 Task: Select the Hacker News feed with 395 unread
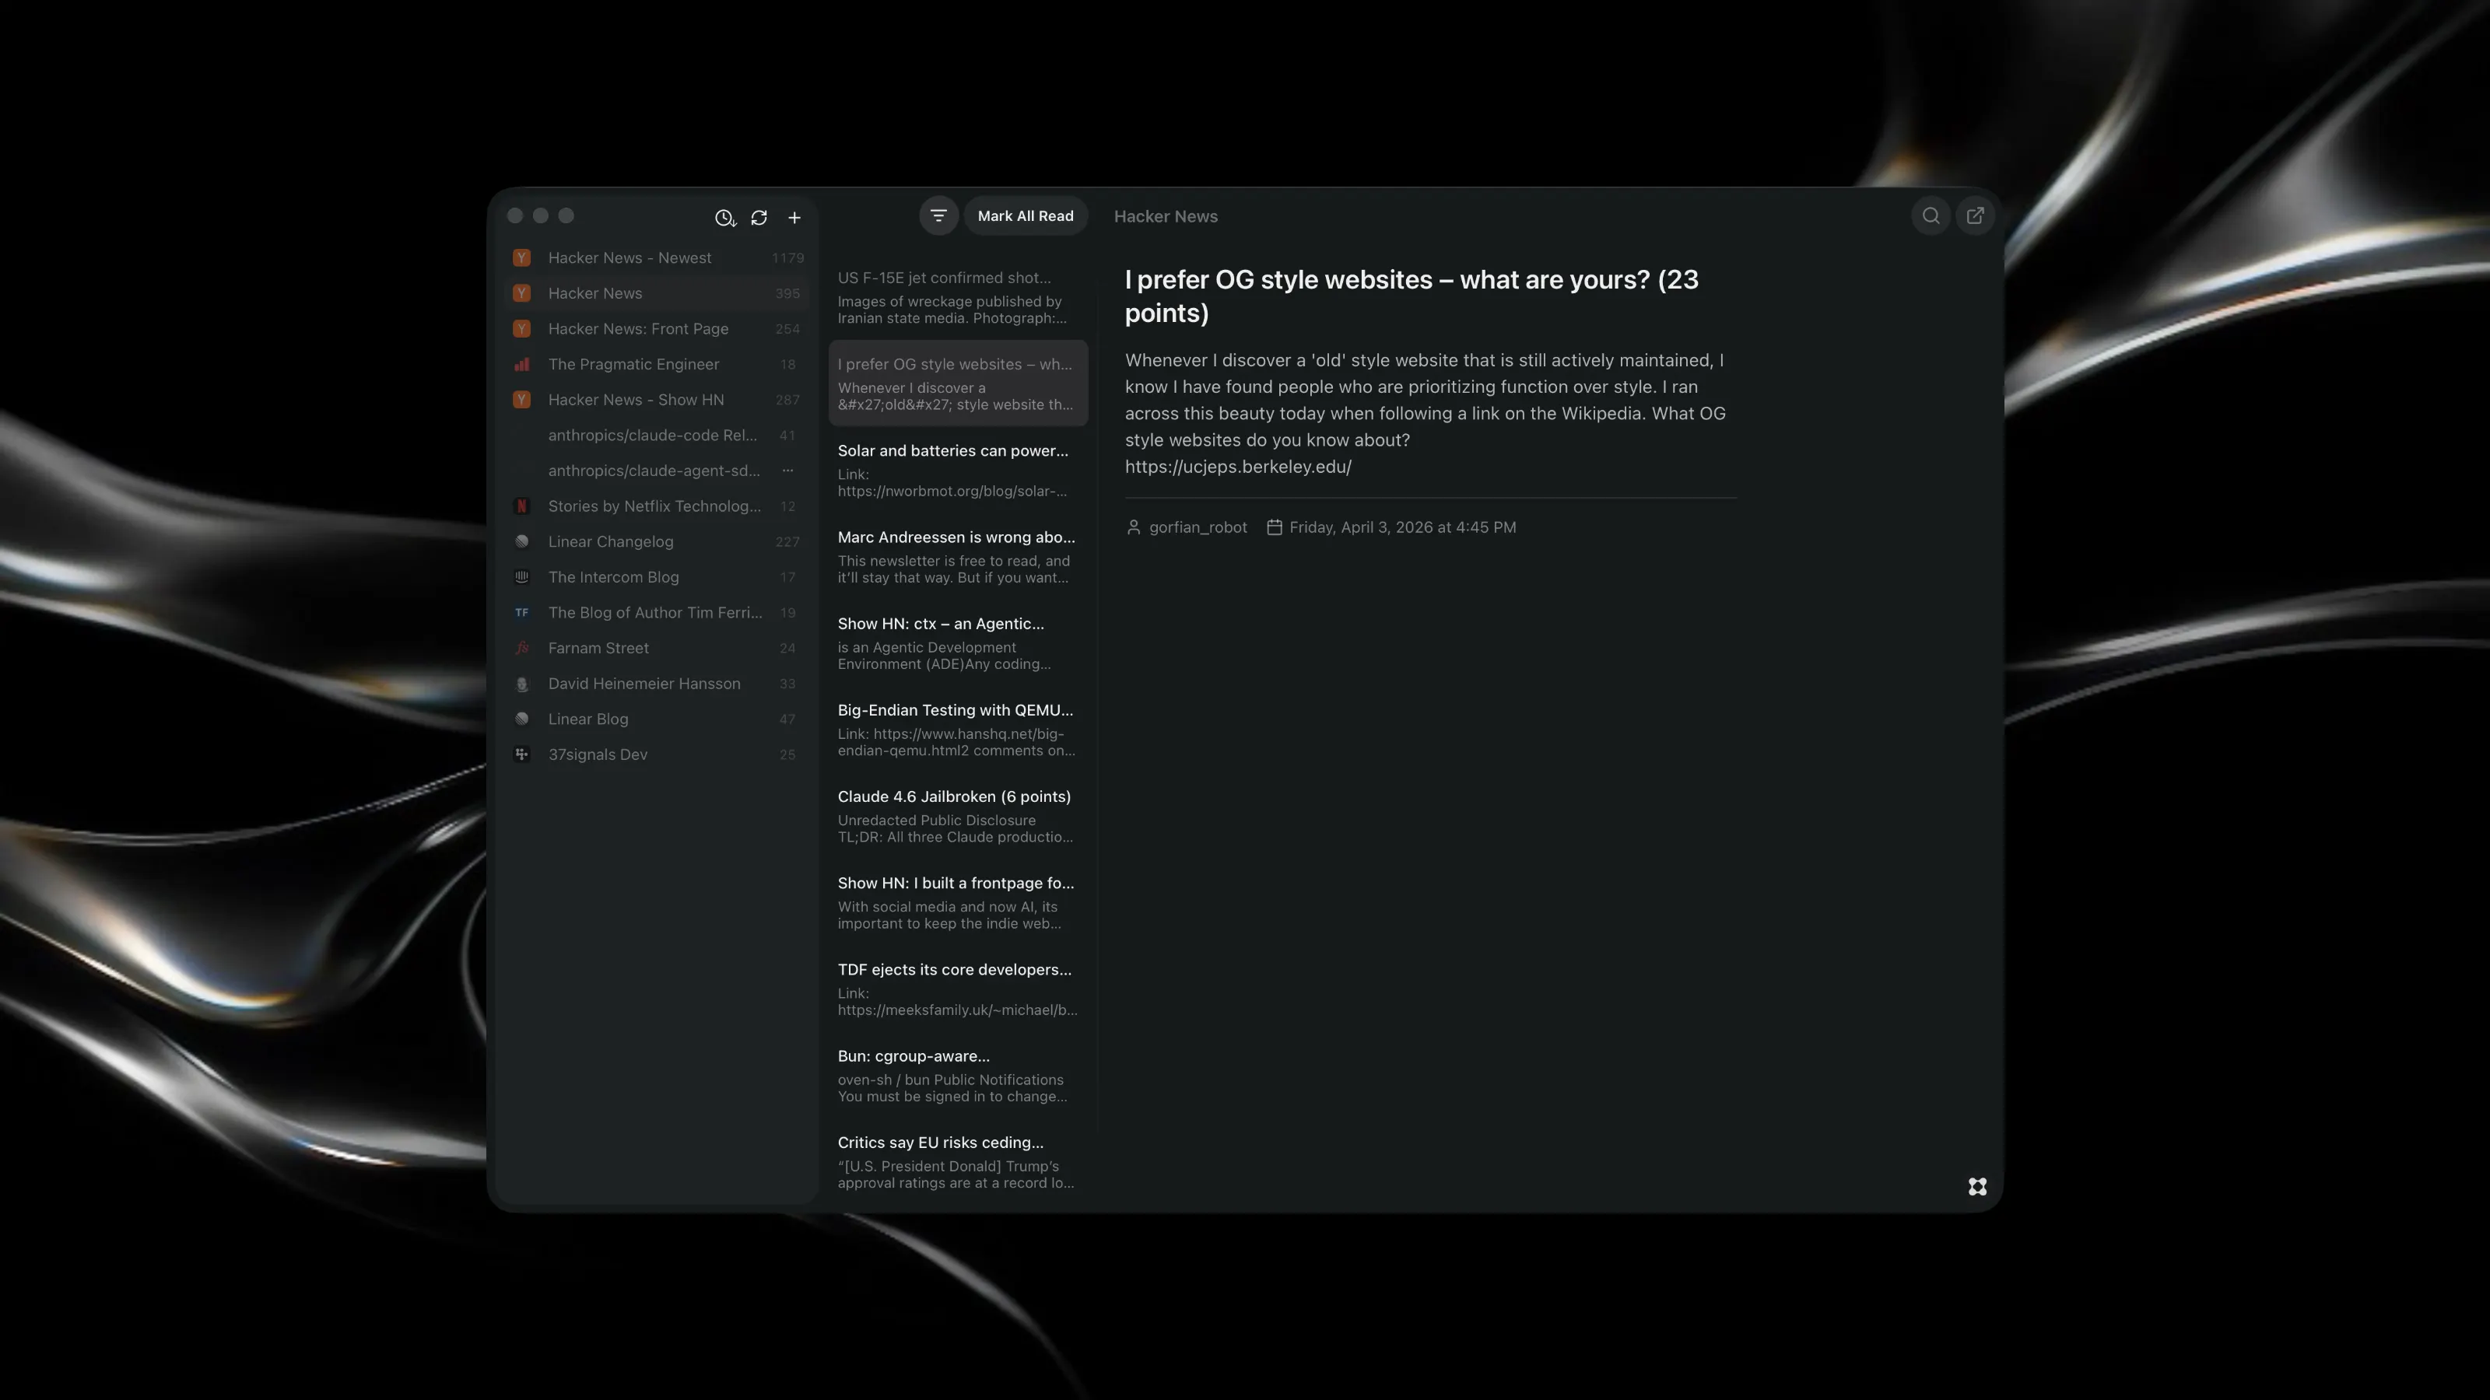658,292
